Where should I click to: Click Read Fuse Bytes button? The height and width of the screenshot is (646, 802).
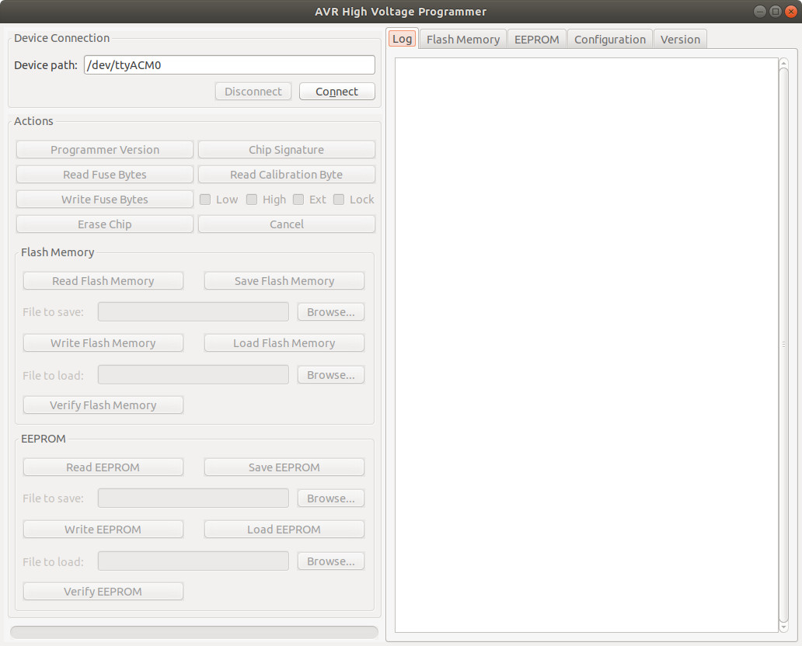tap(105, 174)
